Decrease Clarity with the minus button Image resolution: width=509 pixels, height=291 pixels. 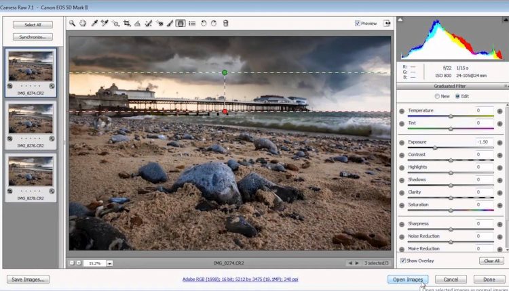(x=402, y=193)
